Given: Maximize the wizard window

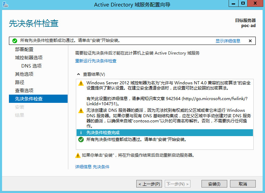Looking at the screenshot, I should tap(243, 3).
